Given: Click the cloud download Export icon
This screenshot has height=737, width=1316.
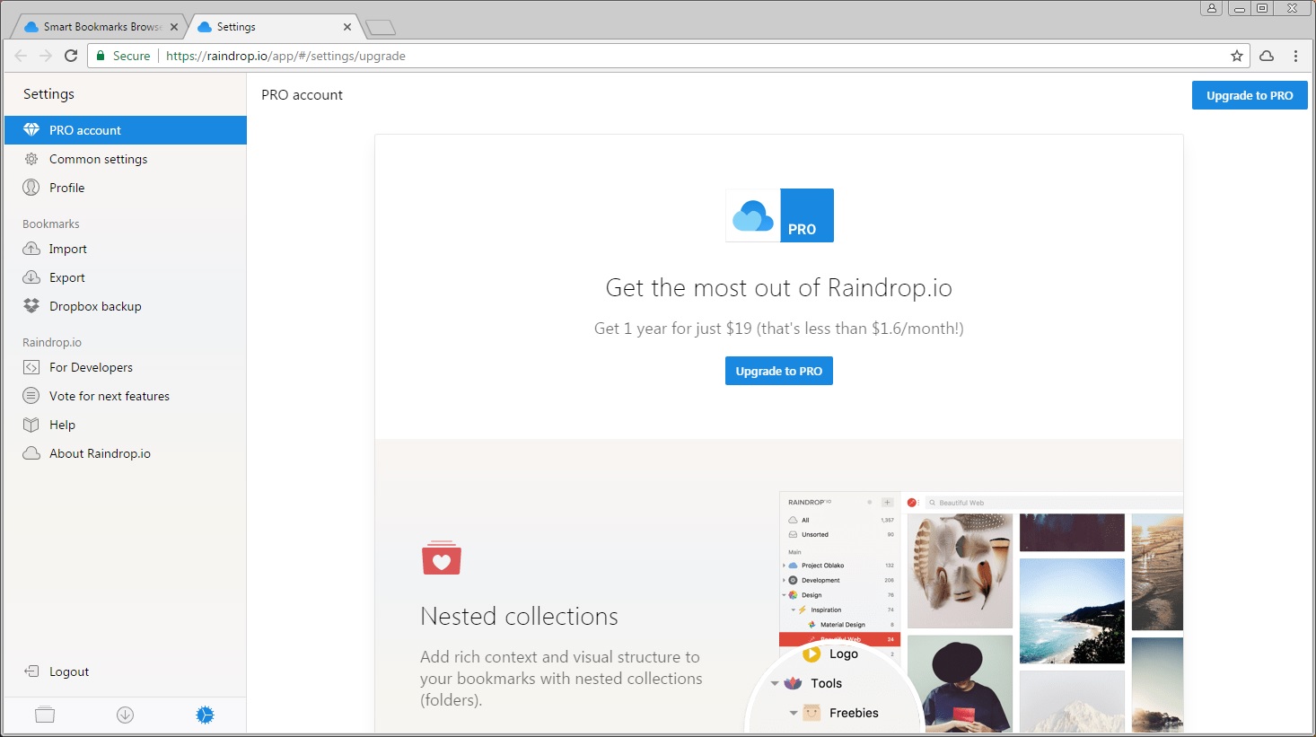Looking at the screenshot, I should click(31, 277).
